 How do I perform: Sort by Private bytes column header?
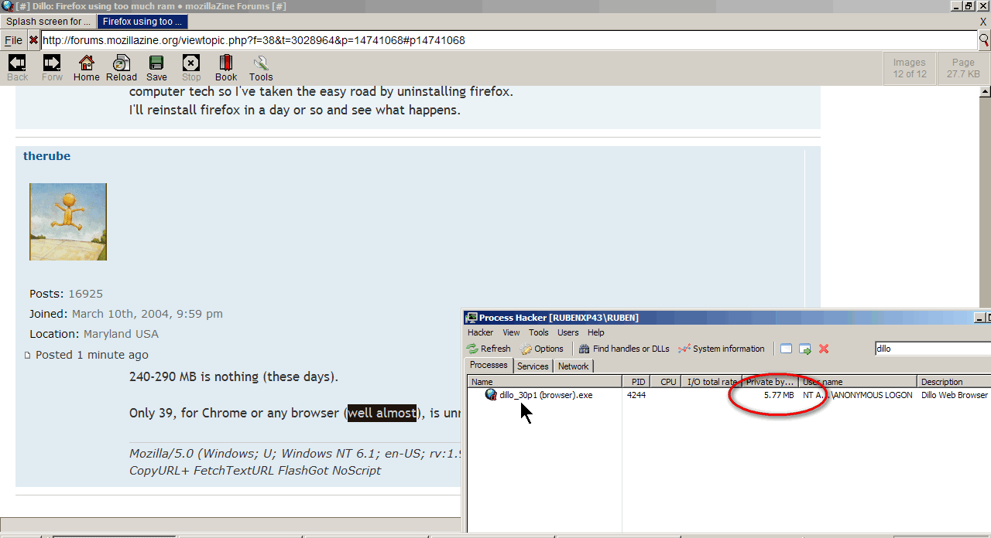coord(770,382)
